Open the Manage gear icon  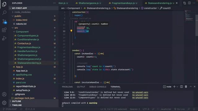pos(4,103)
